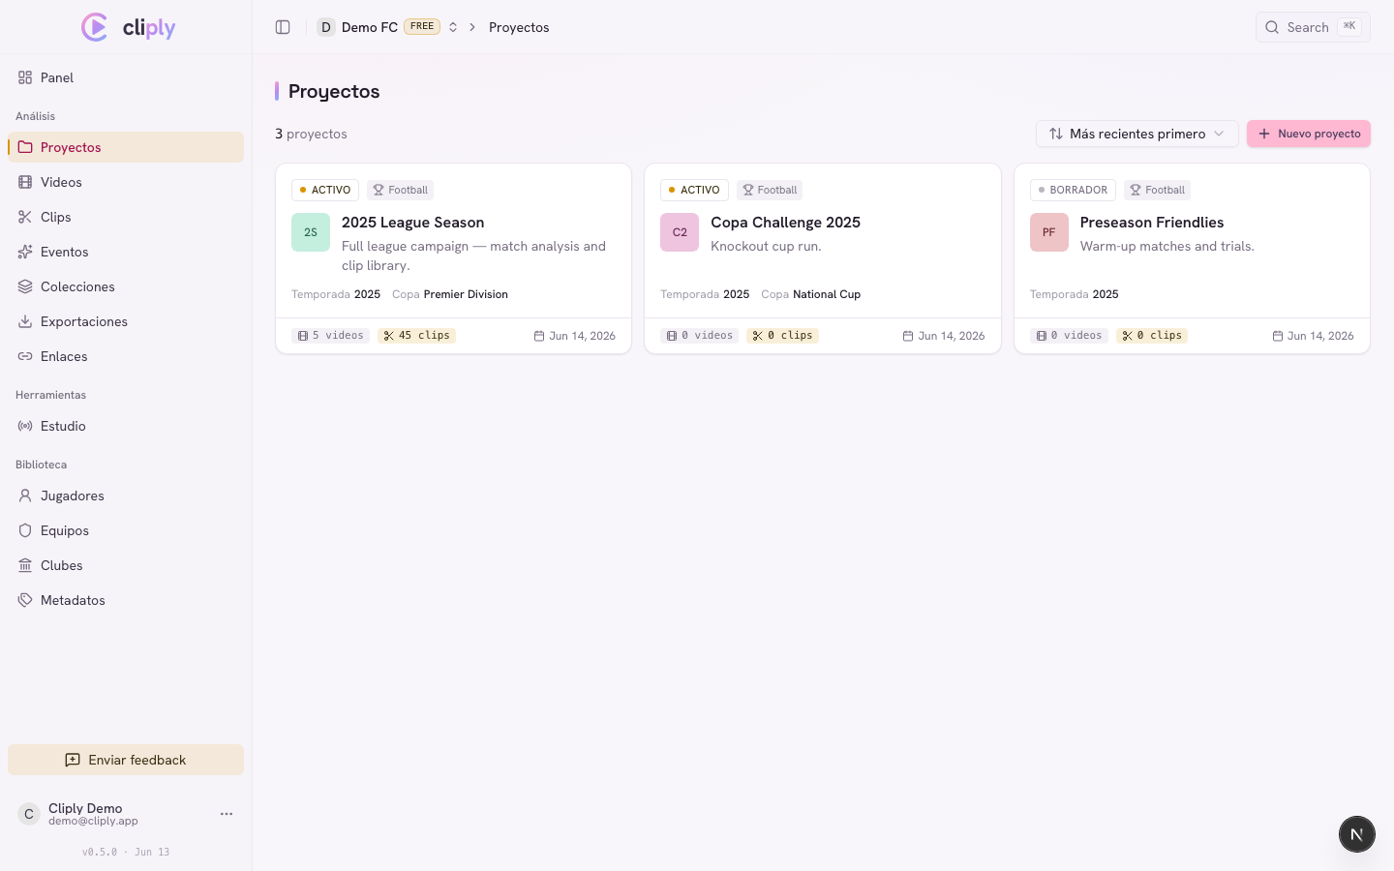Image resolution: width=1394 pixels, height=871 pixels.
Task: Click the Football tag on 2025 League Season
Action: [401, 190]
